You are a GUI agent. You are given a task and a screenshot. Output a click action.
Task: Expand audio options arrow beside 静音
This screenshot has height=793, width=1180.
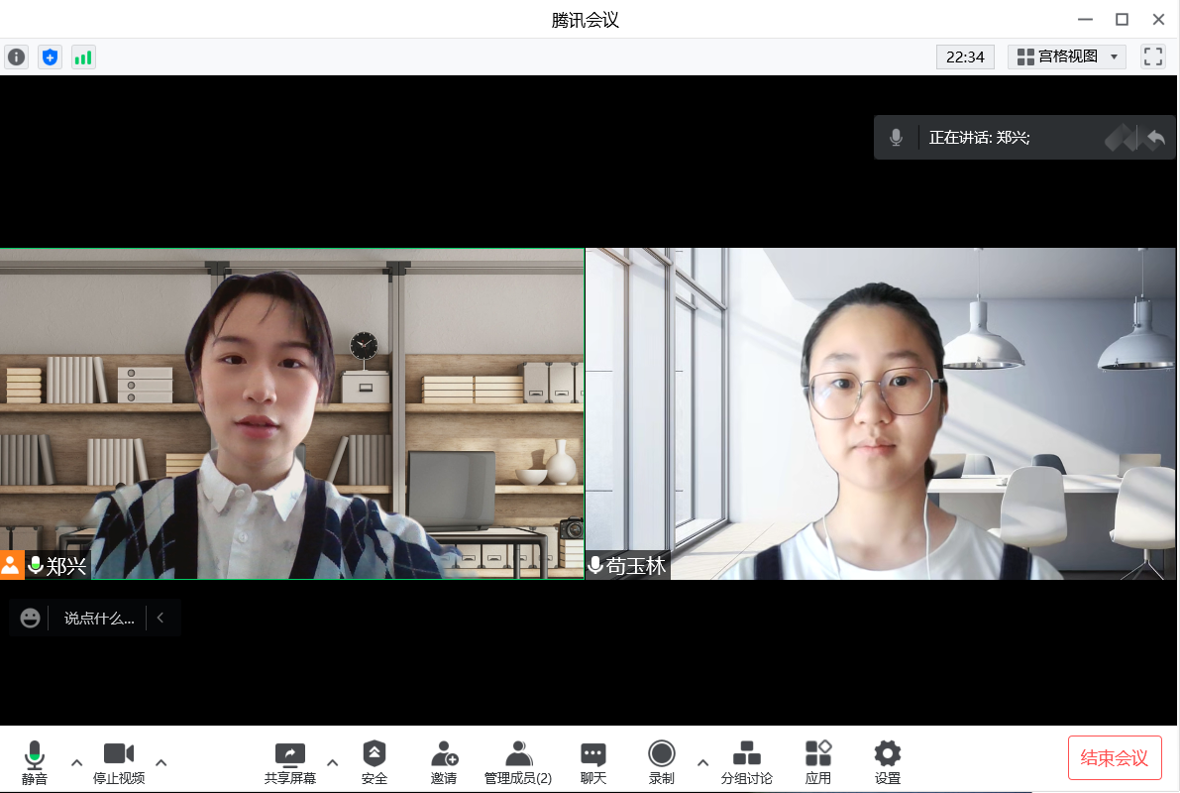(x=76, y=762)
